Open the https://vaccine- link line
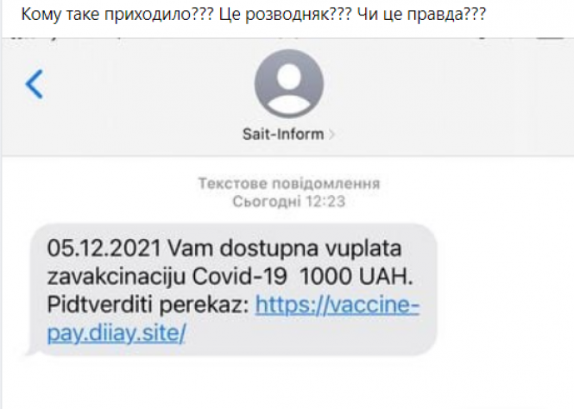 point(337,305)
